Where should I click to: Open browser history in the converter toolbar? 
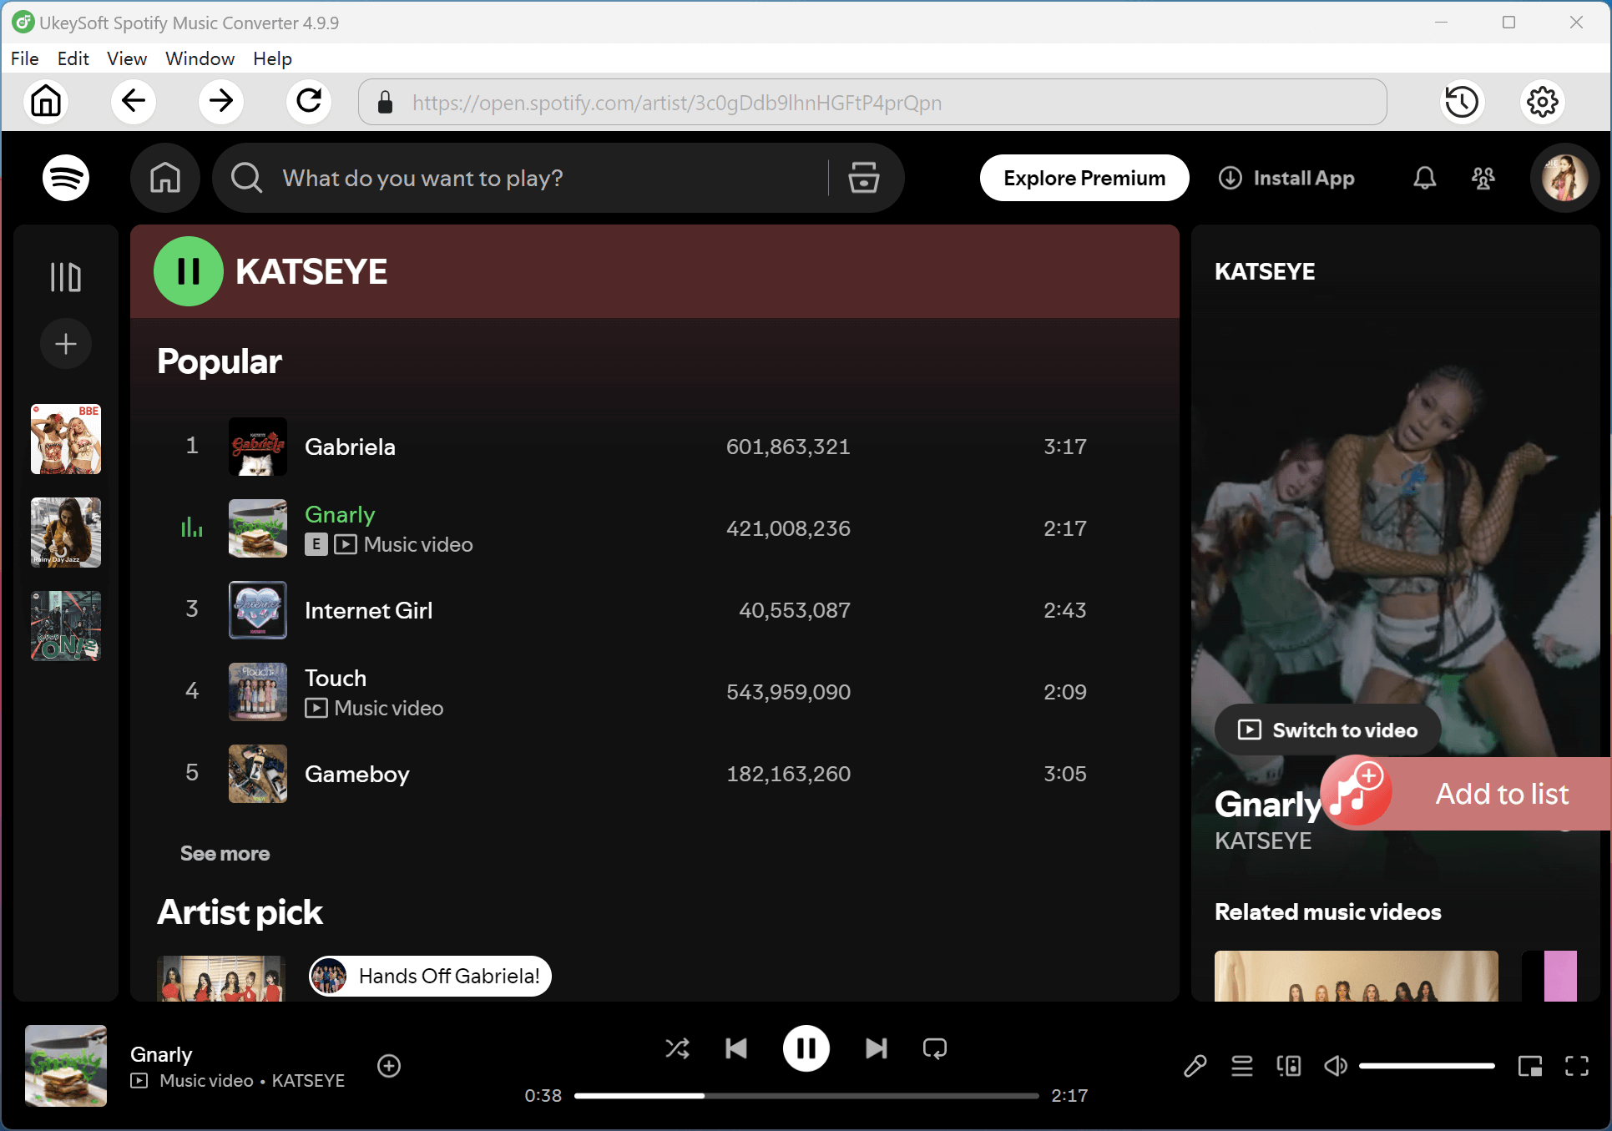point(1462,102)
